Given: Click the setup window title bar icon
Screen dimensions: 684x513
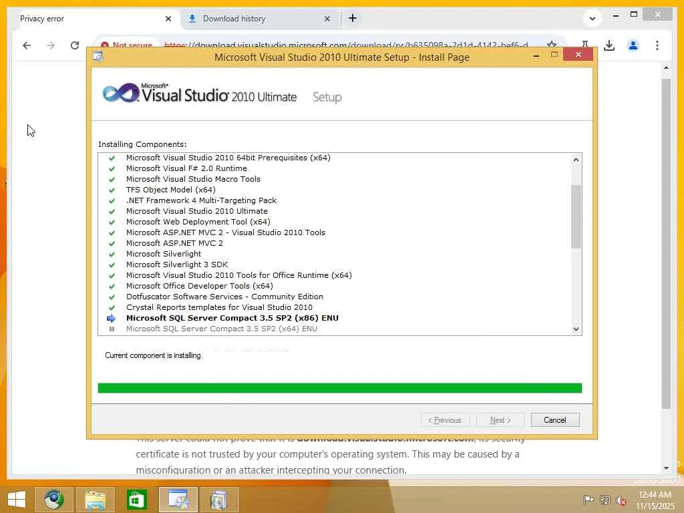Looking at the screenshot, I should point(98,57).
